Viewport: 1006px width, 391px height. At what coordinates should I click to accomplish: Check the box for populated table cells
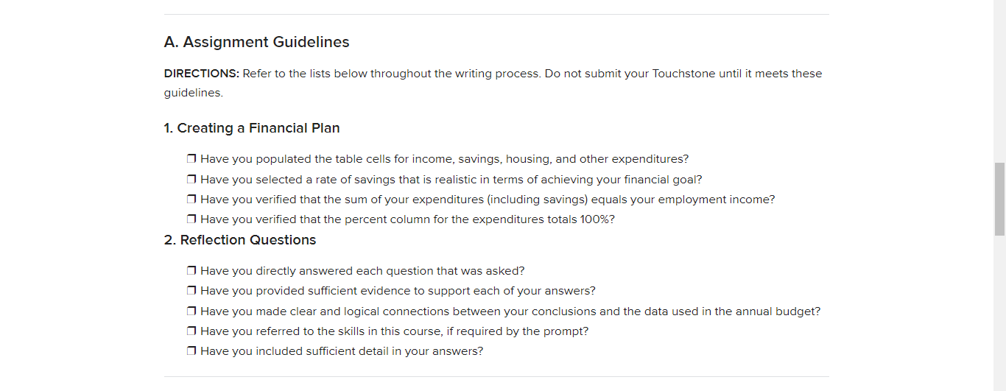coord(191,159)
